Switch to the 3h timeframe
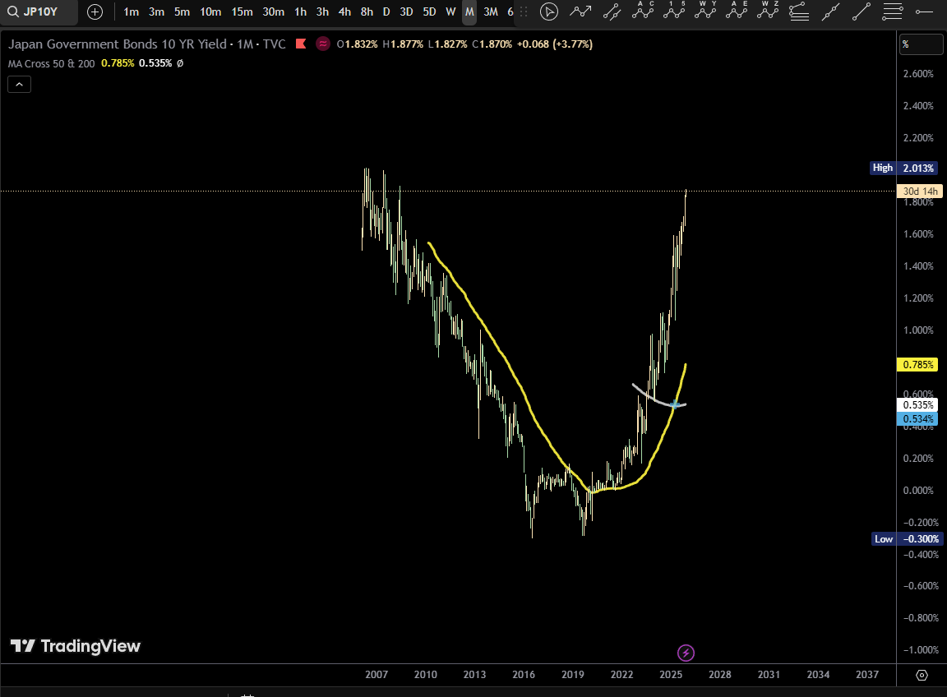 tap(322, 12)
